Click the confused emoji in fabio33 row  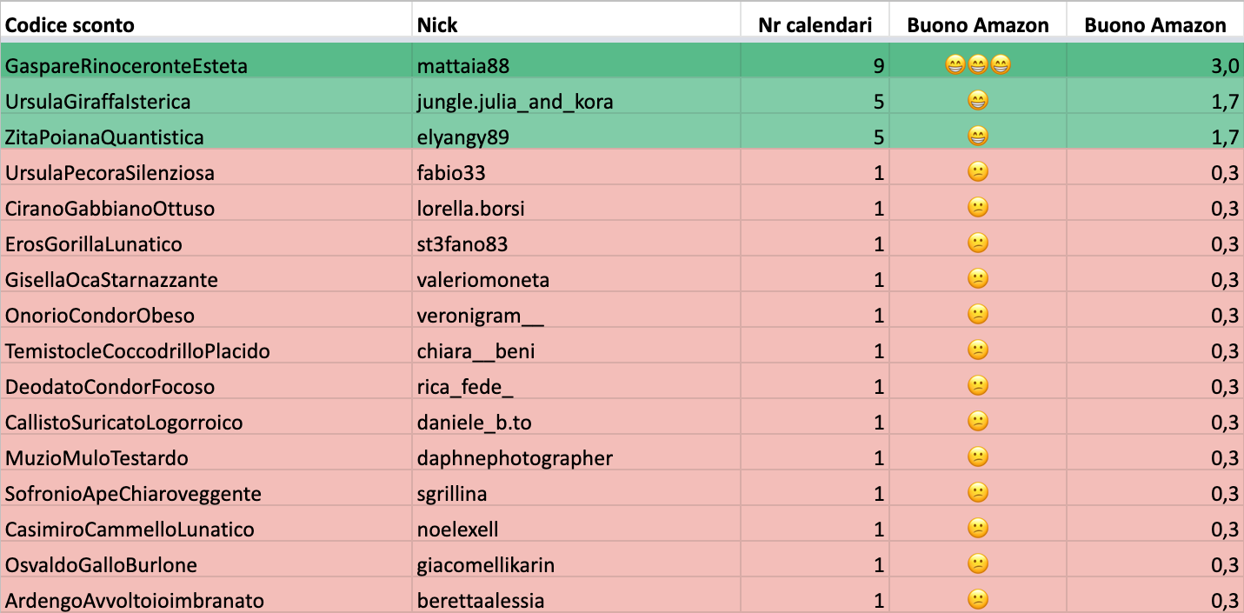(x=978, y=172)
